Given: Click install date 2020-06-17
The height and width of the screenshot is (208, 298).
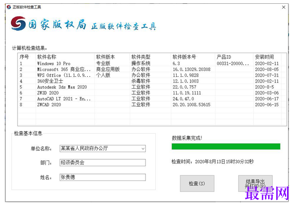Looking at the screenshot, I should click(267, 99).
